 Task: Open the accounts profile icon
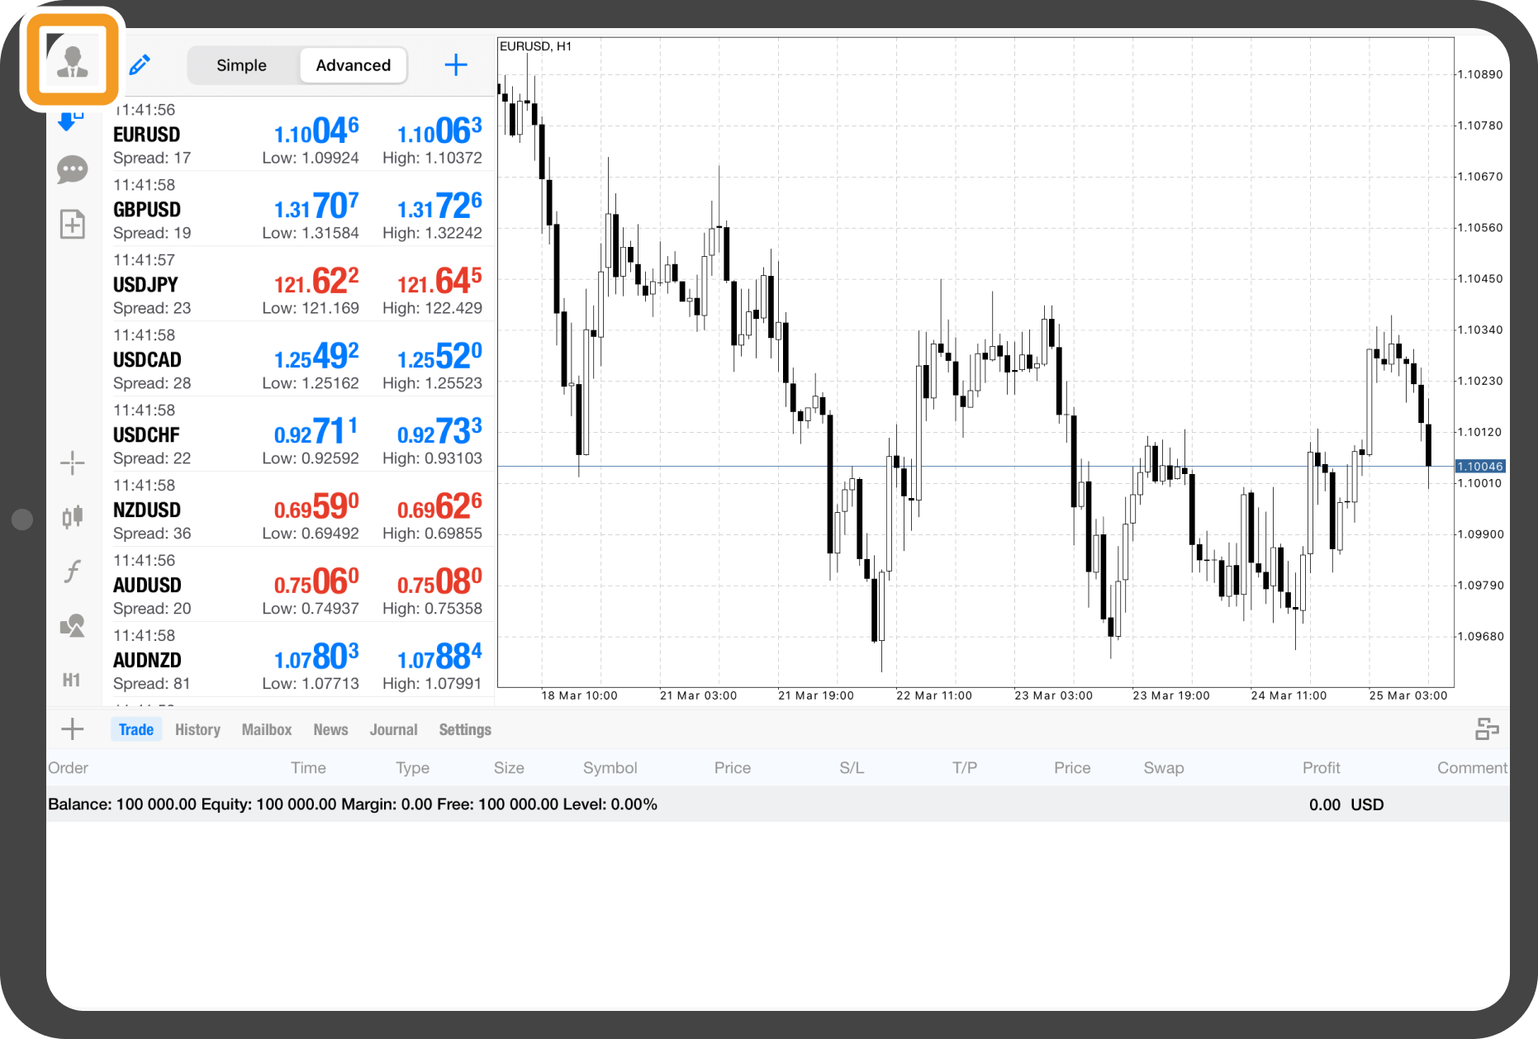tap(72, 60)
